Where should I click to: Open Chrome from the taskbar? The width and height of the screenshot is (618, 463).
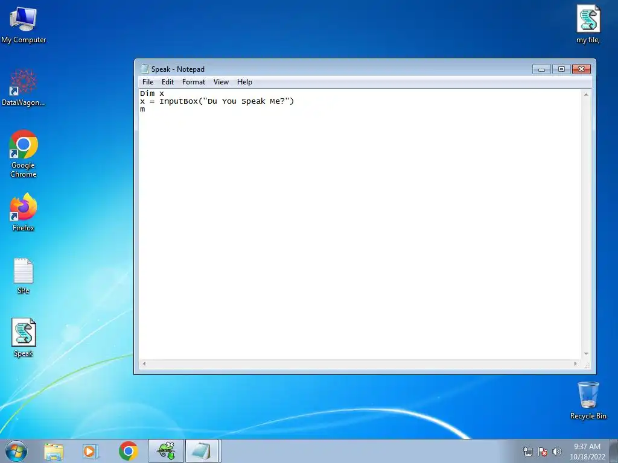click(x=128, y=451)
